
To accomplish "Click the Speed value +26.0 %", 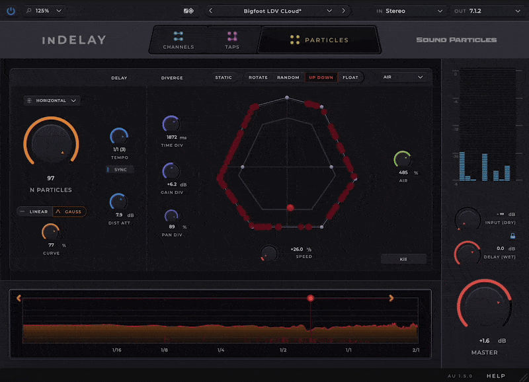I will click(301, 250).
